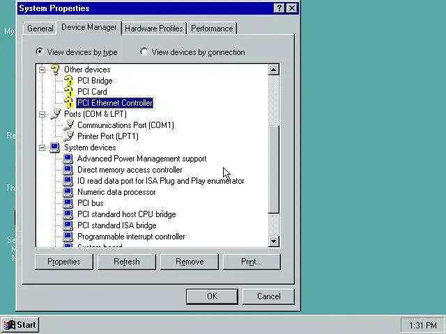446x334 pixels.
Task: Click the Numeric data processor icon
Action: [x=68, y=192]
